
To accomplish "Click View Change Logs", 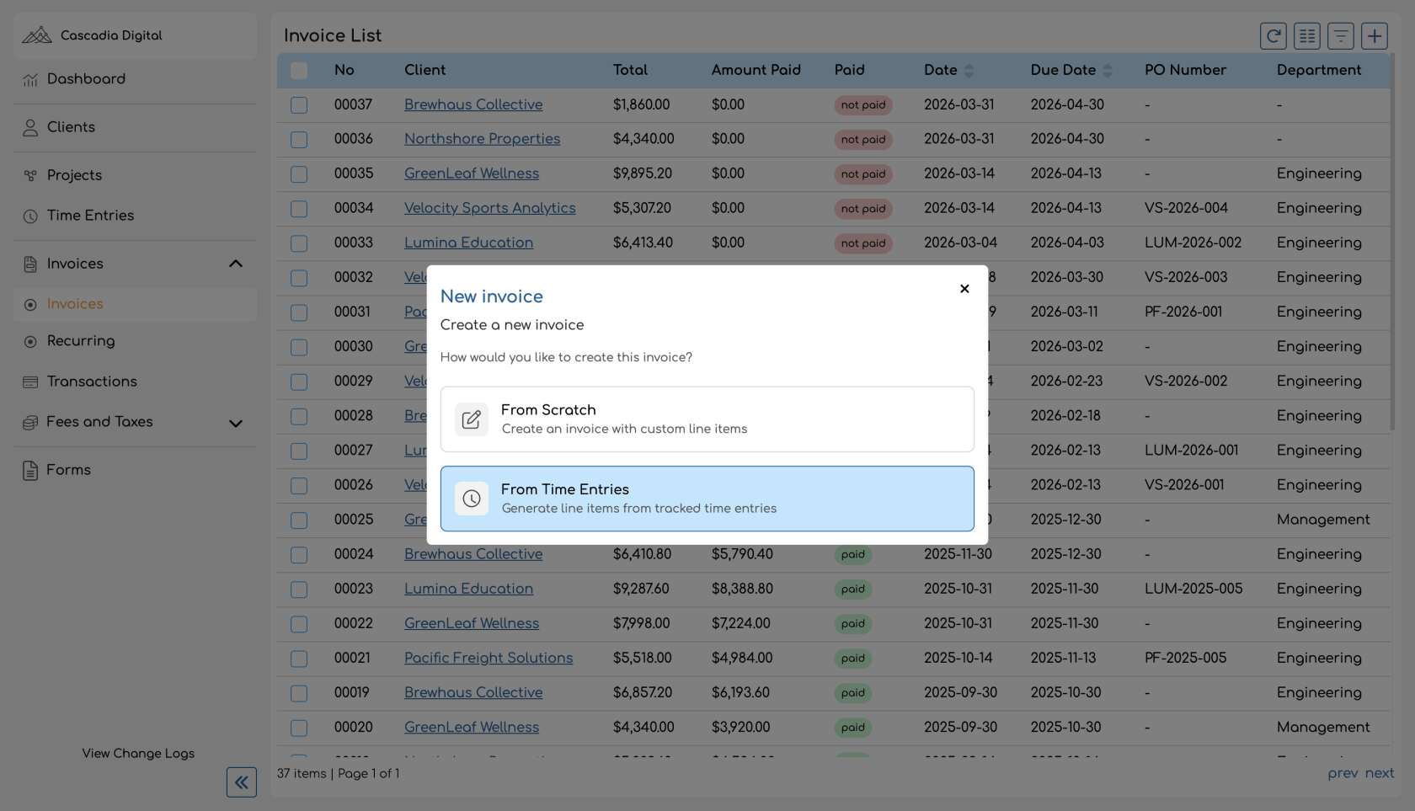I will click(x=138, y=754).
